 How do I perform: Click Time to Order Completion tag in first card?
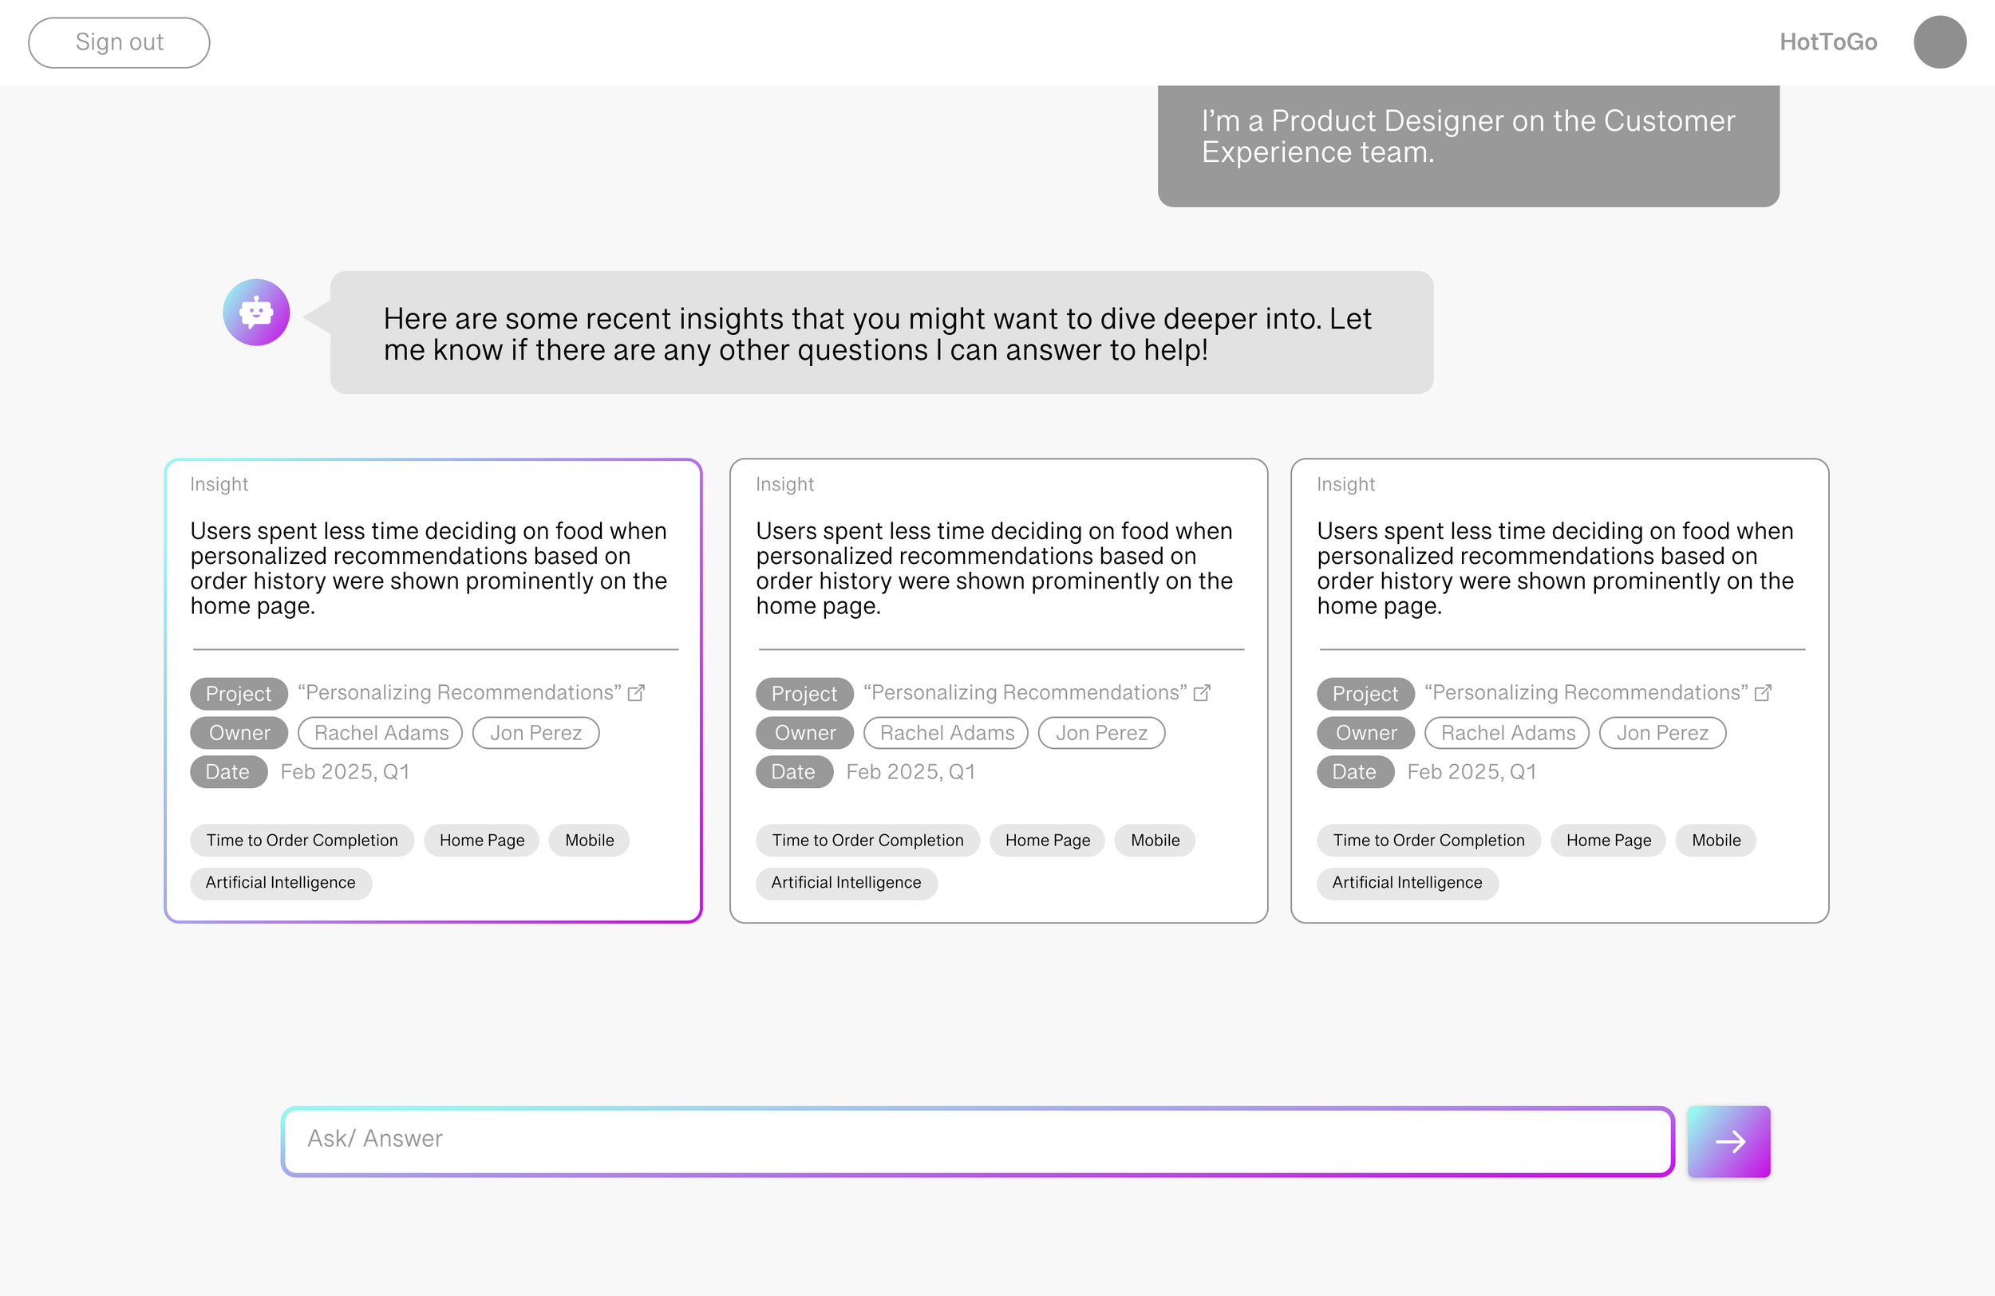coord(302,841)
